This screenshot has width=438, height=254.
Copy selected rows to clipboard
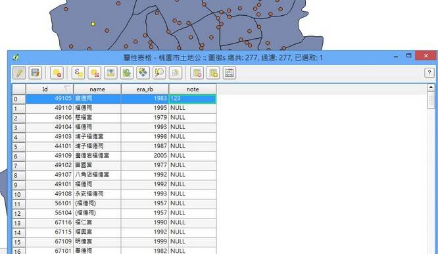click(x=176, y=73)
